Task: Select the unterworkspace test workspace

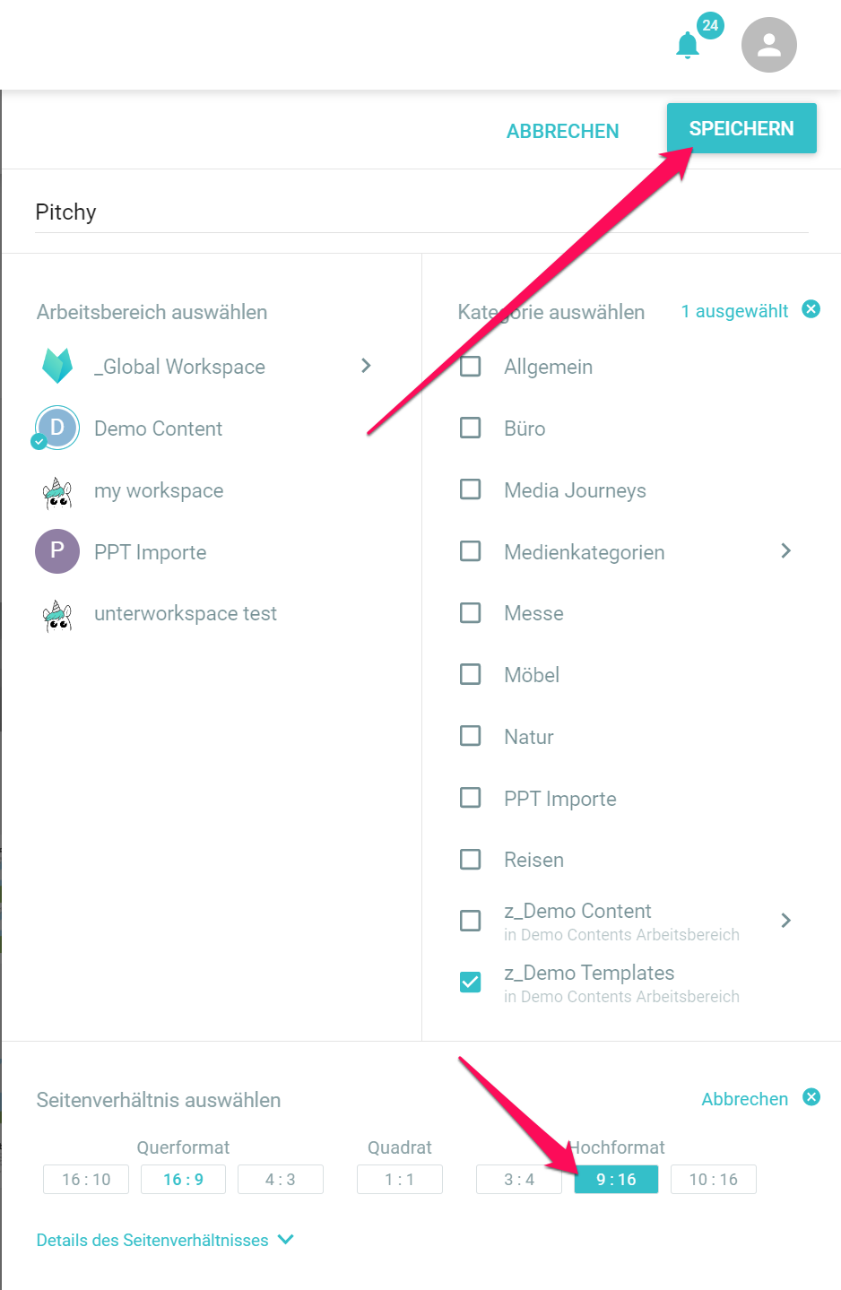Action: tap(186, 614)
